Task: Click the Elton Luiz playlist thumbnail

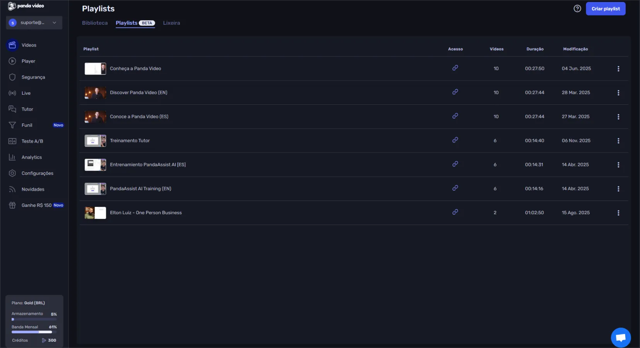Action: [x=95, y=213]
